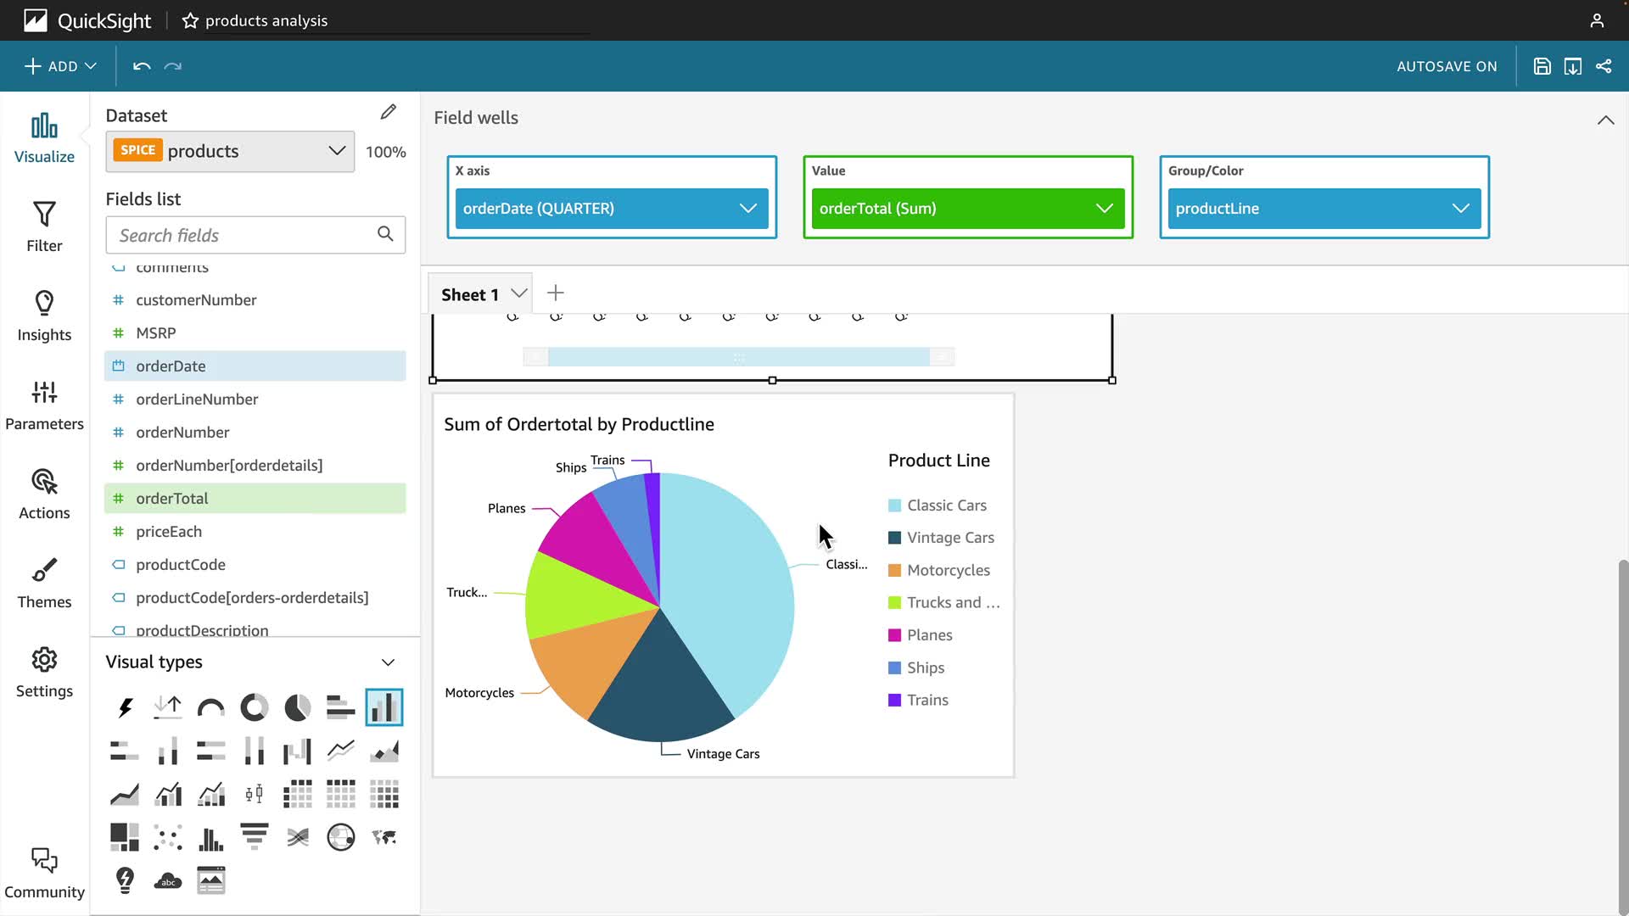1629x916 pixels.
Task: Choose the scatter plot visual type
Action: pyautogui.click(x=168, y=837)
